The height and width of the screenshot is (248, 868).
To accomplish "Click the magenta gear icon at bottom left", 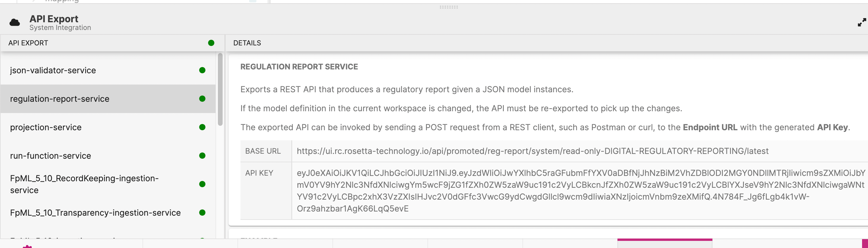I will [x=28, y=246].
